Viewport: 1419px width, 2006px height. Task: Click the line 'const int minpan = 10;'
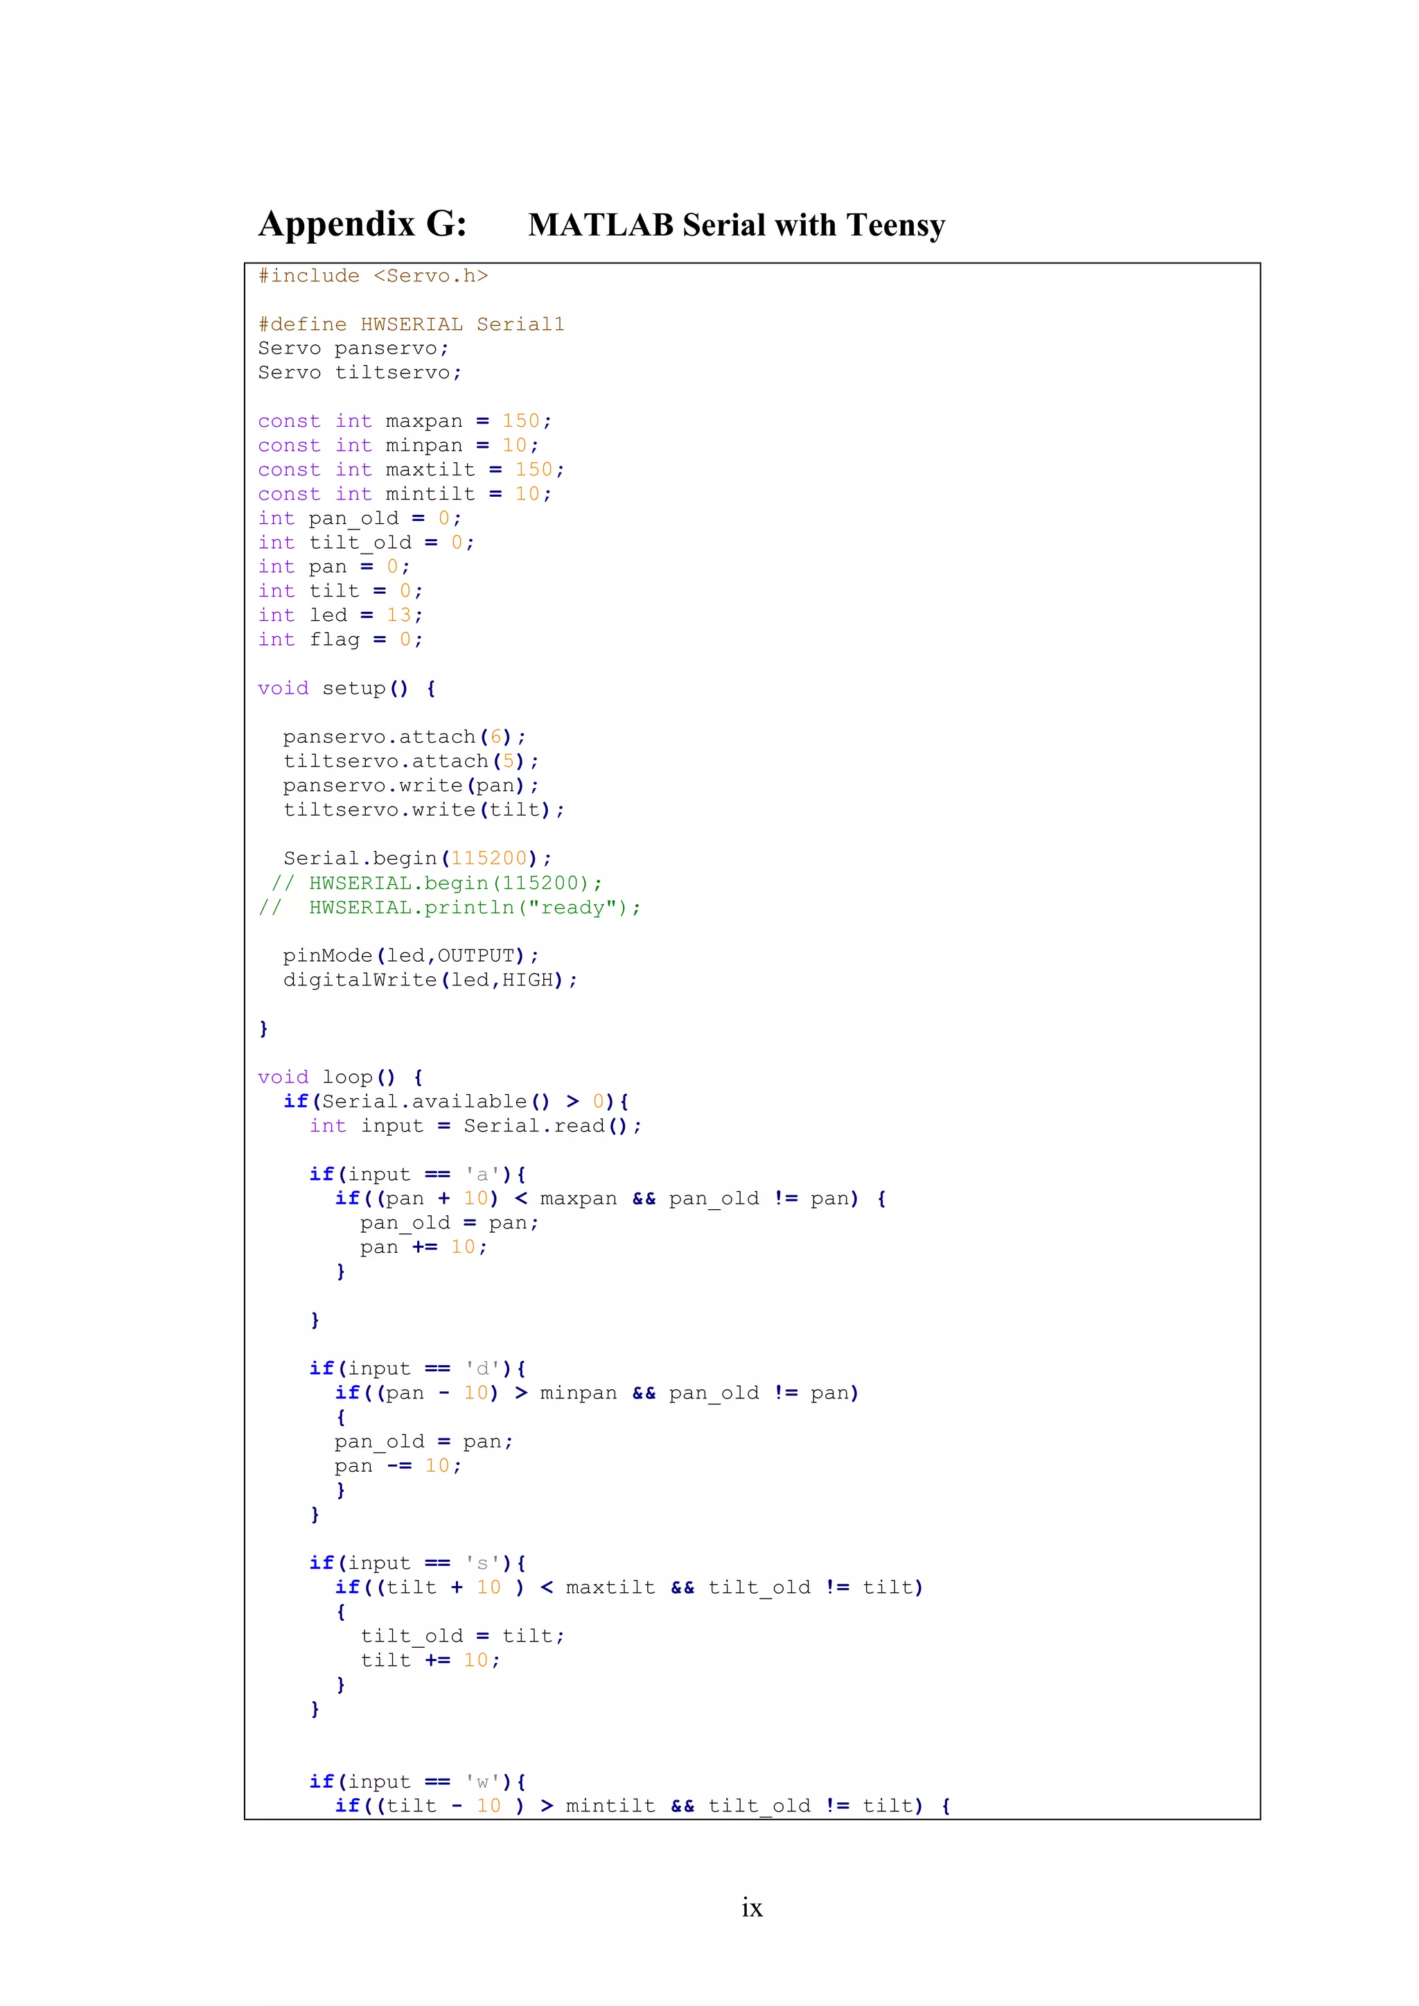click(x=398, y=446)
